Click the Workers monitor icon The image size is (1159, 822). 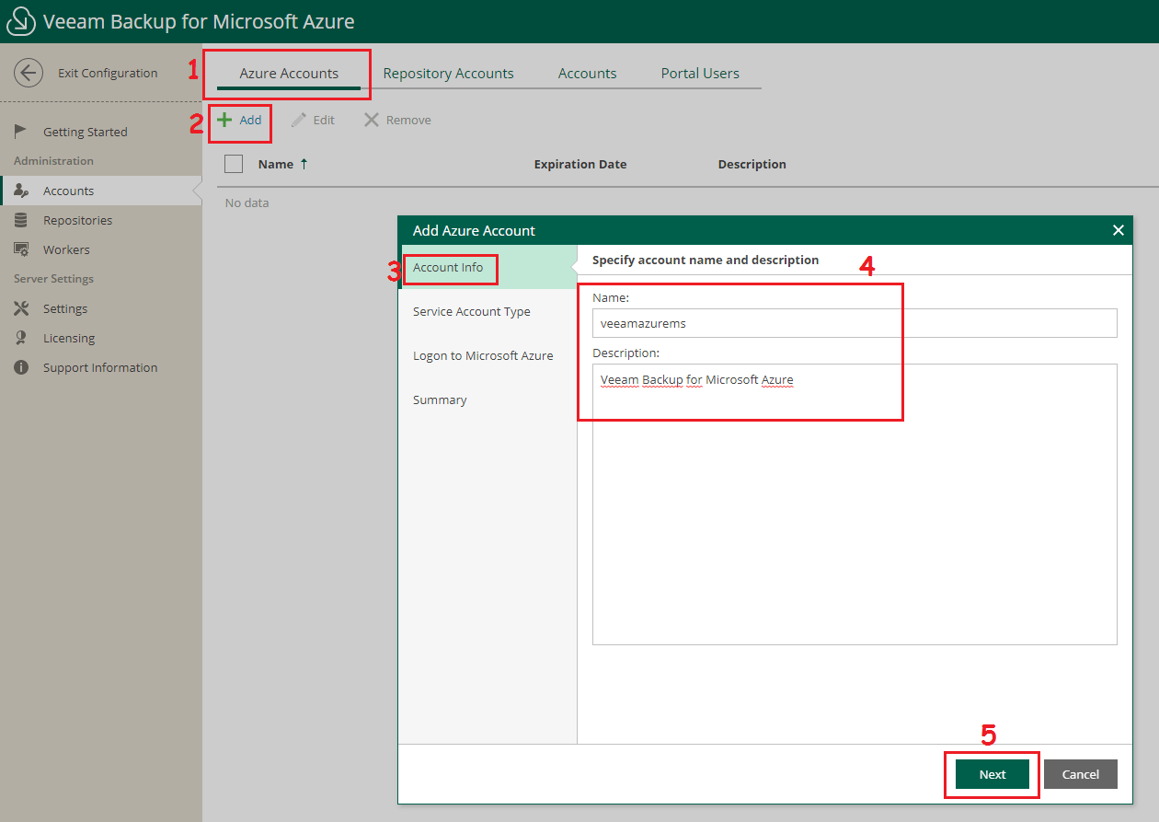(21, 249)
